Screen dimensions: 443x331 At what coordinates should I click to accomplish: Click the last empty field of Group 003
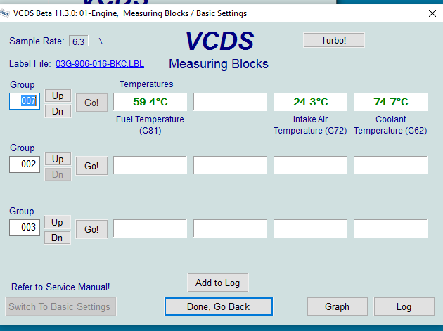[390, 228]
